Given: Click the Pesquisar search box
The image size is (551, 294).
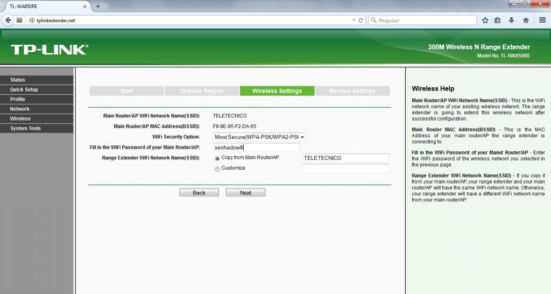Looking at the screenshot, I should (422, 20).
